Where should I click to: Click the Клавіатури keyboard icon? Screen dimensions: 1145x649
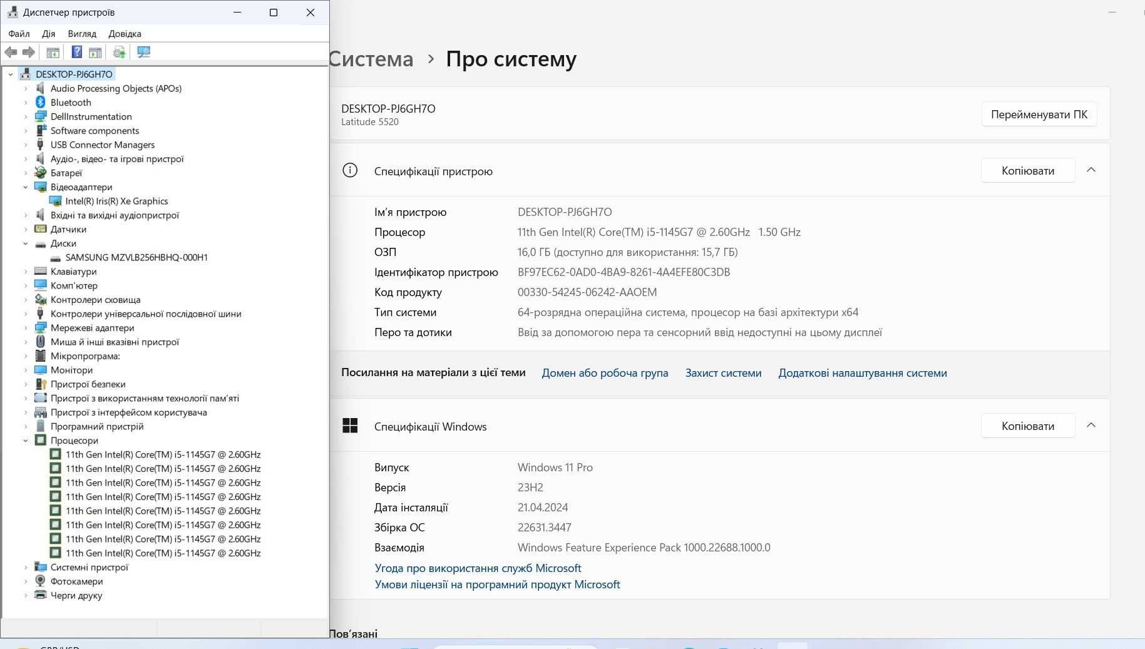click(41, 271)
